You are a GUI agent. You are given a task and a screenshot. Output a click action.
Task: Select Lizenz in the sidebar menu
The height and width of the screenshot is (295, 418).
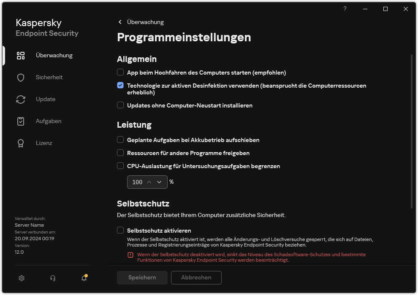click(44, 143)
